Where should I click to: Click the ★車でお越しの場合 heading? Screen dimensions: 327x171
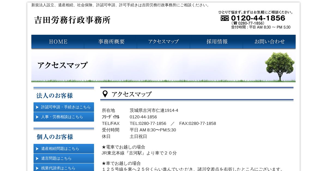pyautogui.click(x=121, y=163)
